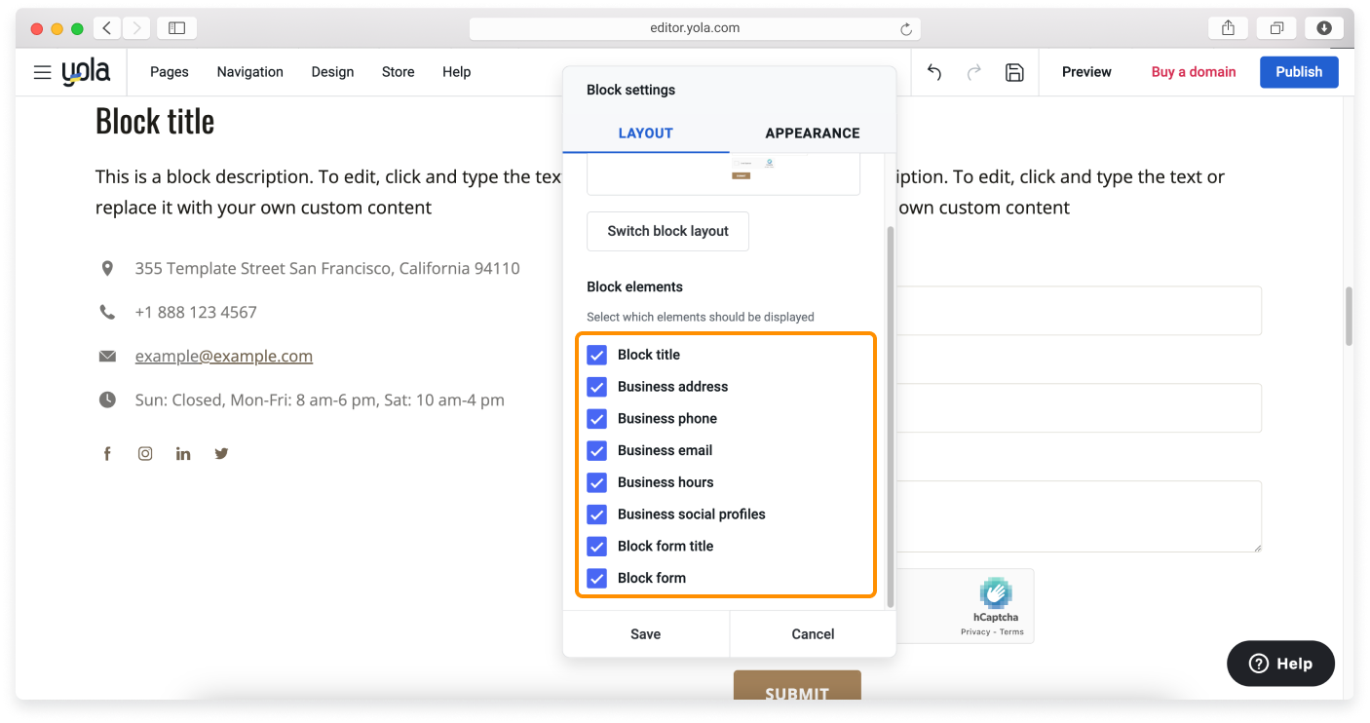The image size is (1370, 723).
Task: Click the email envelope icon
Action: 107,355
